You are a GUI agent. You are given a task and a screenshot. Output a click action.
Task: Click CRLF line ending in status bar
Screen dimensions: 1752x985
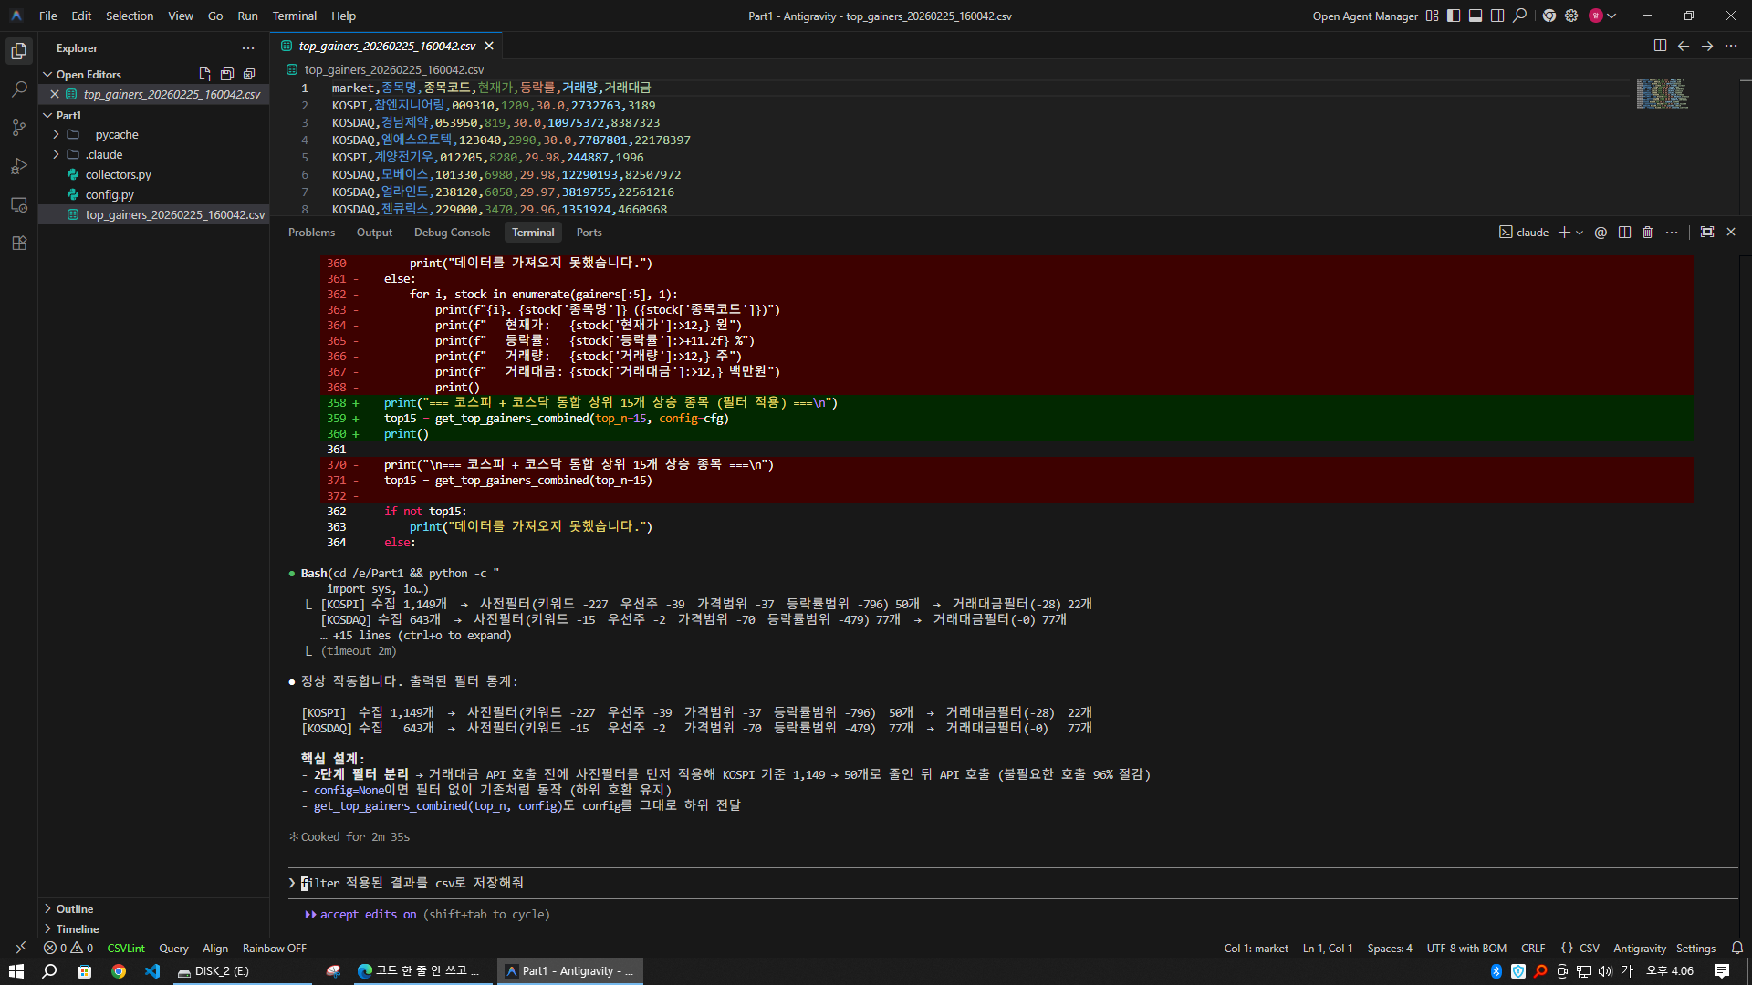coord(1533,949)
